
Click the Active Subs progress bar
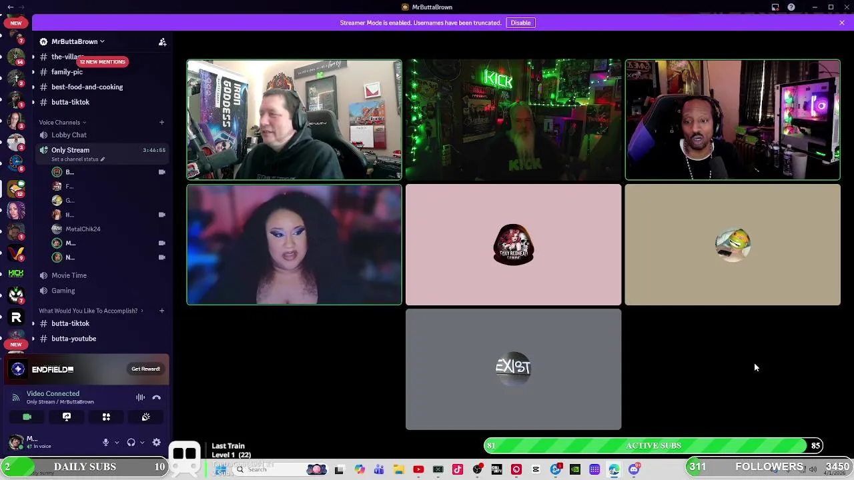pos(654,445)
